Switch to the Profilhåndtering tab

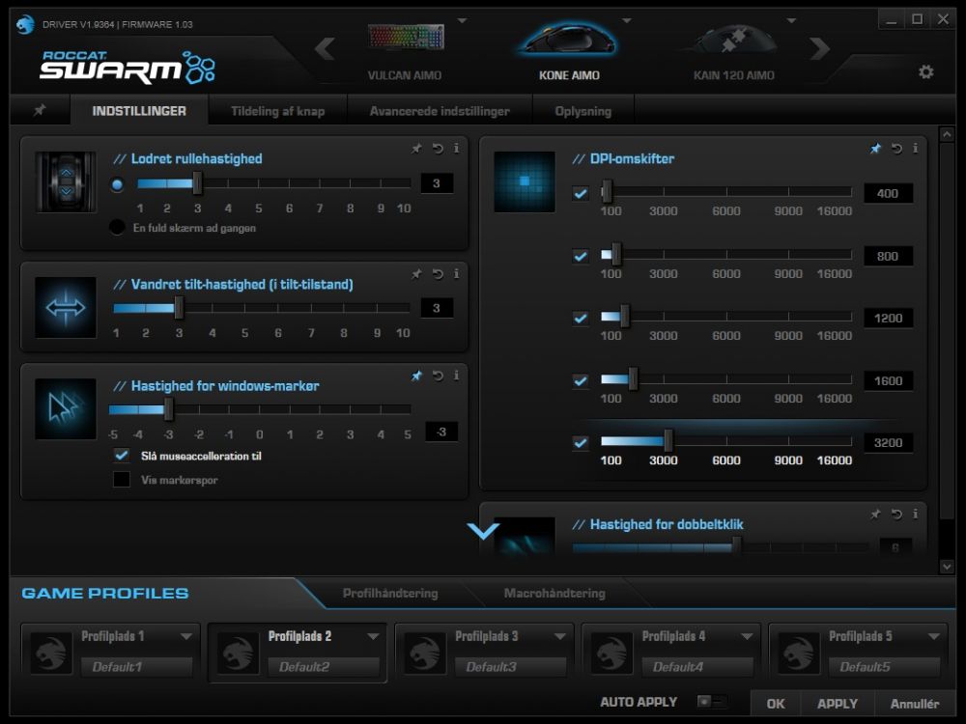click(390, 593)
